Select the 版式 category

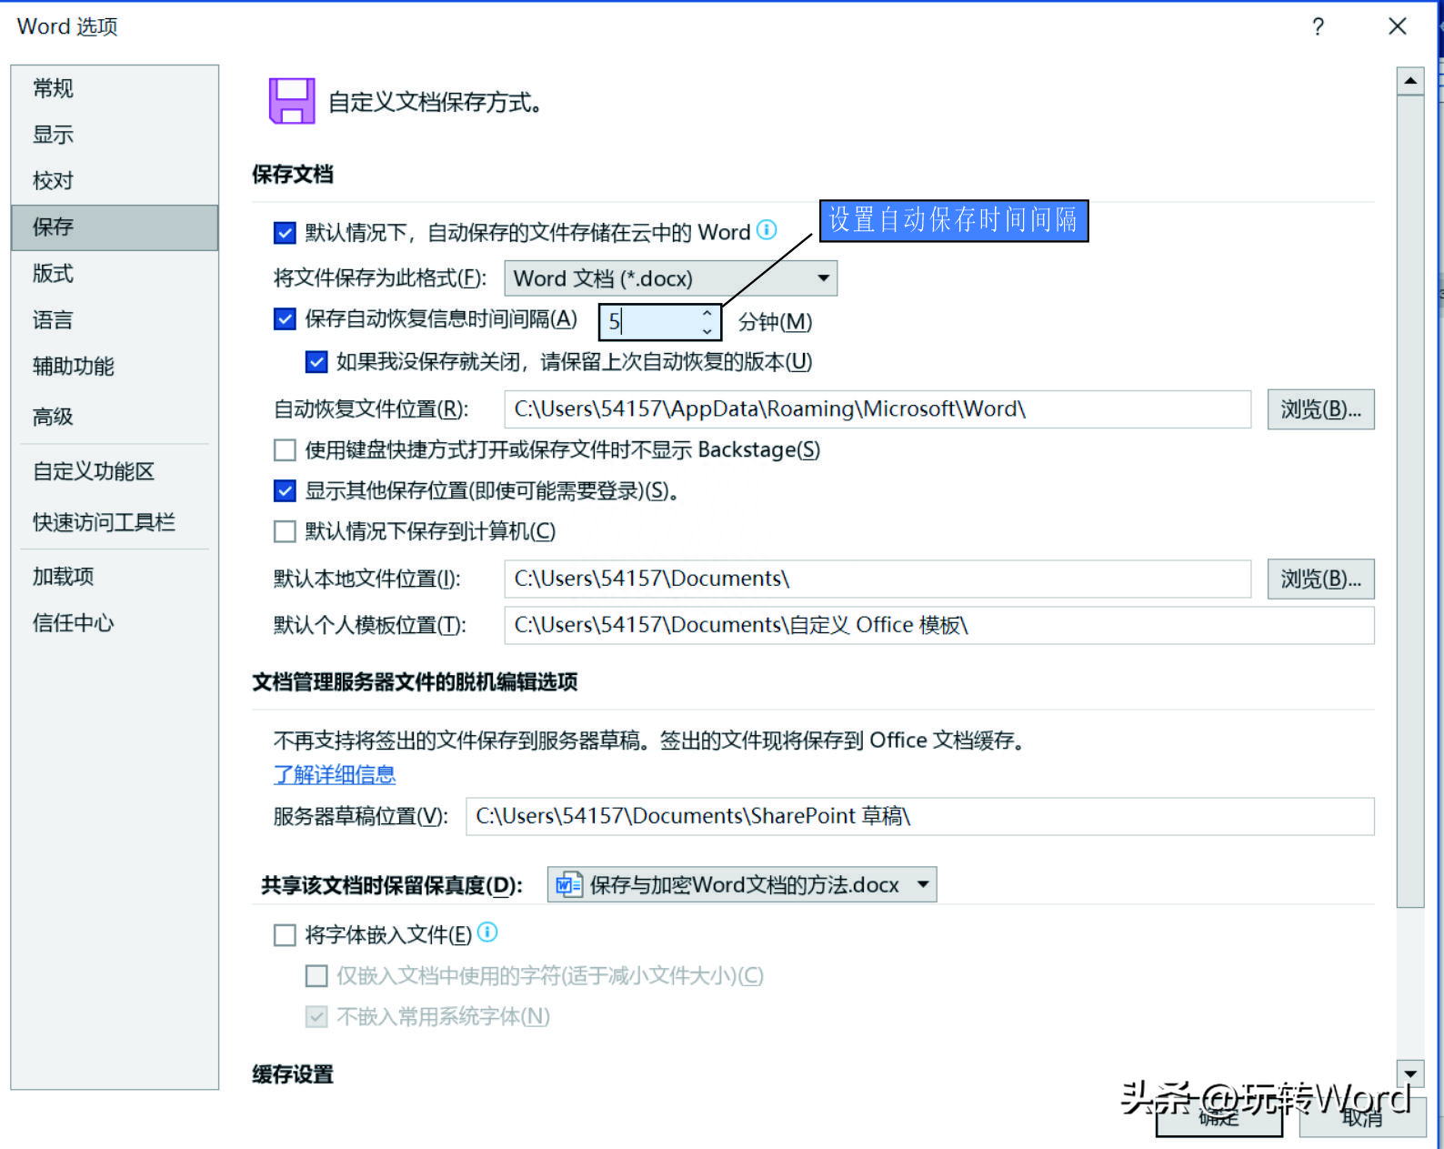point(115,274)
